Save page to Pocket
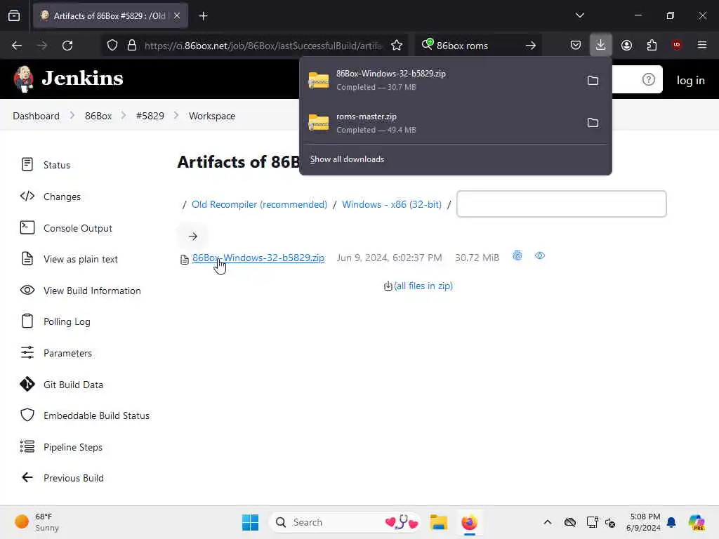 click(x=576, y=45)
